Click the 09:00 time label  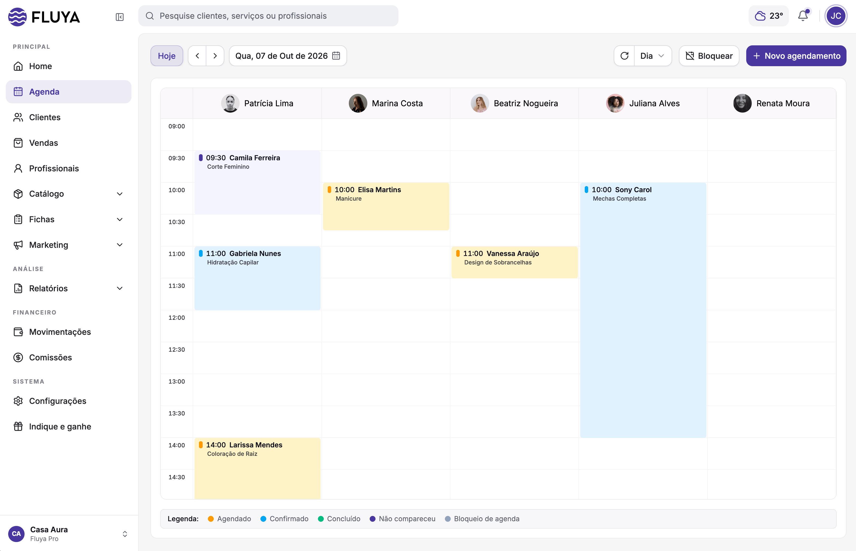(177, 126)
